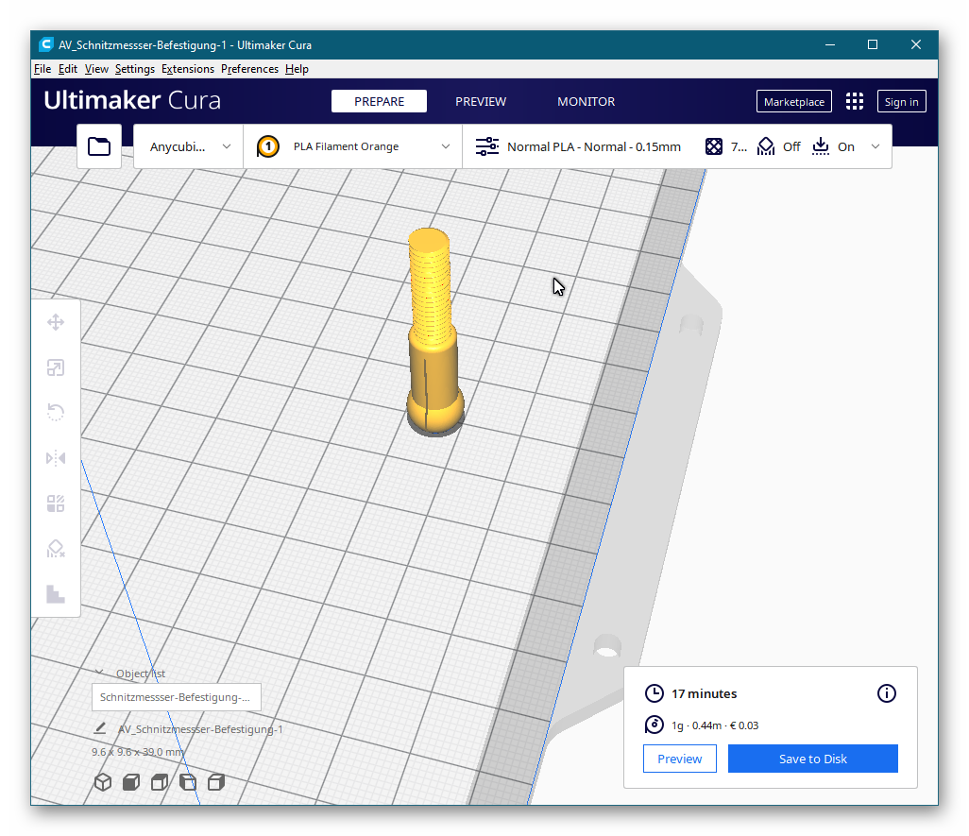Open the Edit menu
Image resolution: width=969 pixels, height=836 pixels.
click(x=67, y=69)
